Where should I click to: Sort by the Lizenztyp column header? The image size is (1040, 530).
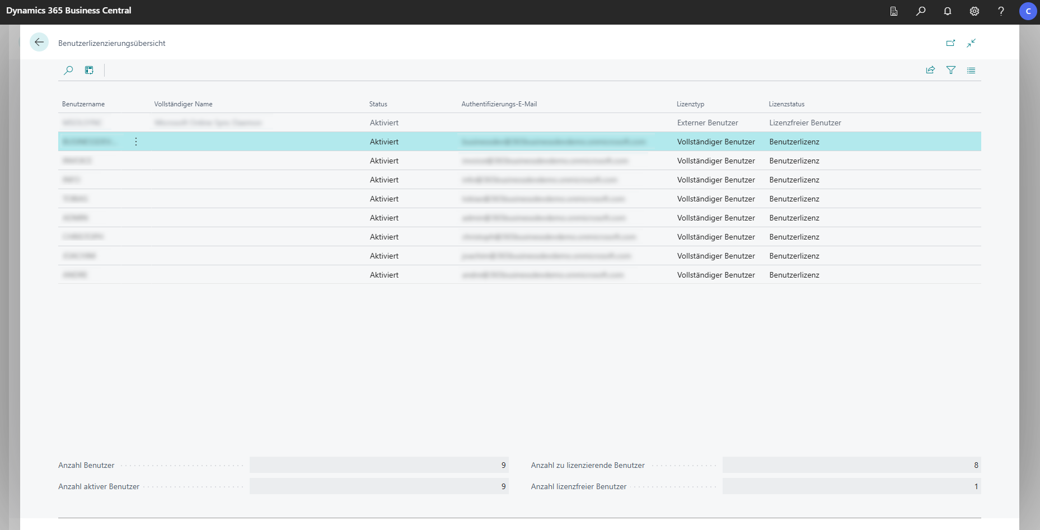690,104
